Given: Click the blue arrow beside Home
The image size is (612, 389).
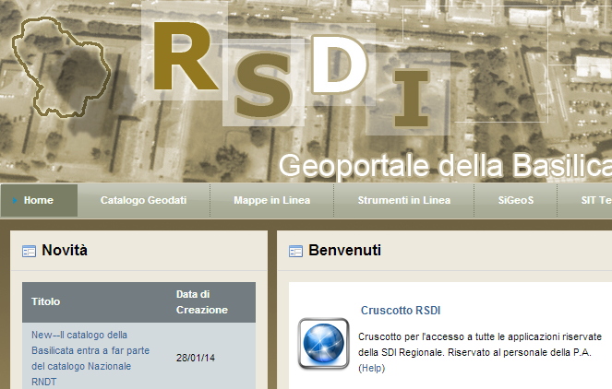Looking at the screenshot, I should click(15, 200).
